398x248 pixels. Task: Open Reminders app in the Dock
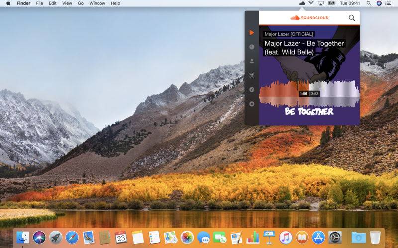(x=154, y=238)
